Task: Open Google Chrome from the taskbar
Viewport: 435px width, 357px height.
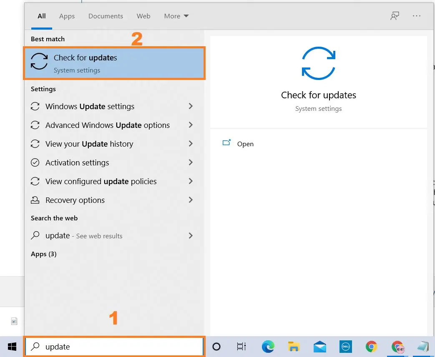Action: tap(371, 347)
